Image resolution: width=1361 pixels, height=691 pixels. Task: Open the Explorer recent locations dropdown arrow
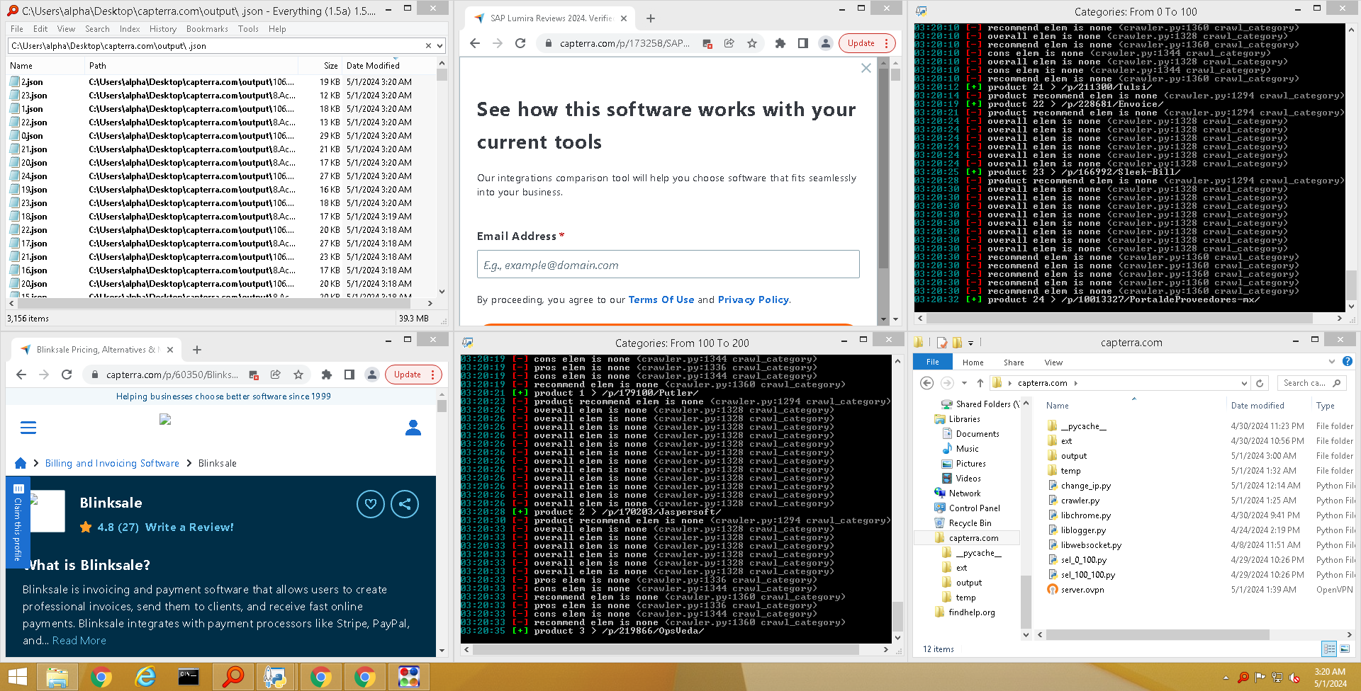pos(964,383)
